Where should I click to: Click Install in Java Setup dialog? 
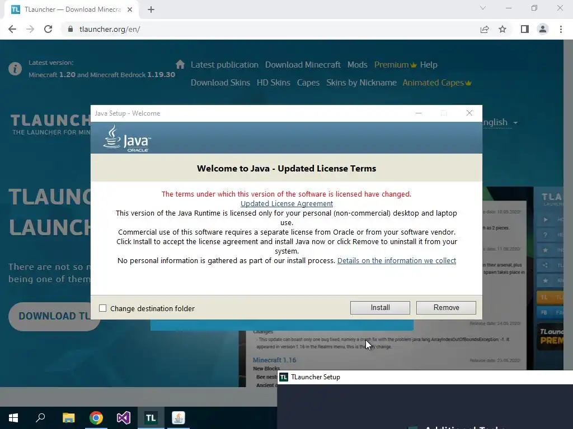pyautogui.click(x=380, y=308)
